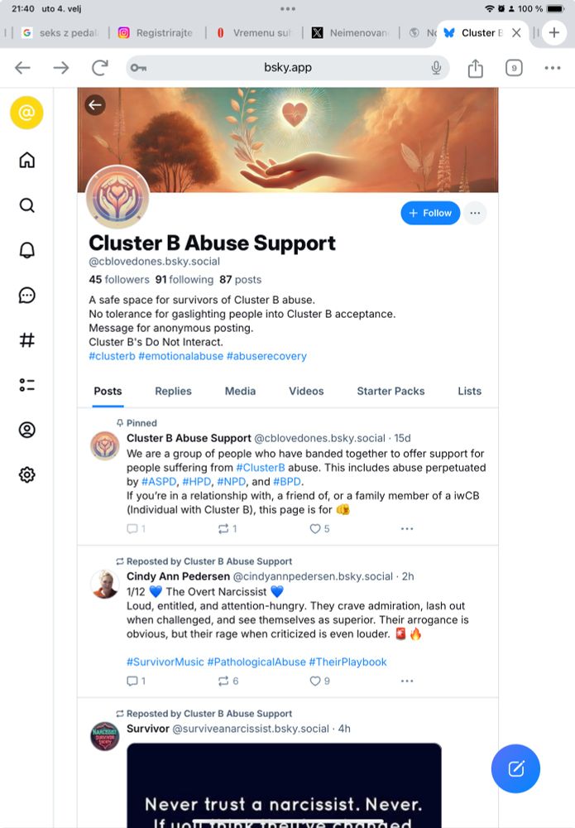Click compose new post floating button
Viewport: 575px width, 828px height.
(x=515, y=768)
